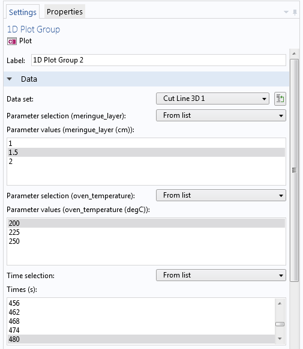Viewport: 303px width, 349px height.
Task: Click the go to source data set icon
Action: 280,99
